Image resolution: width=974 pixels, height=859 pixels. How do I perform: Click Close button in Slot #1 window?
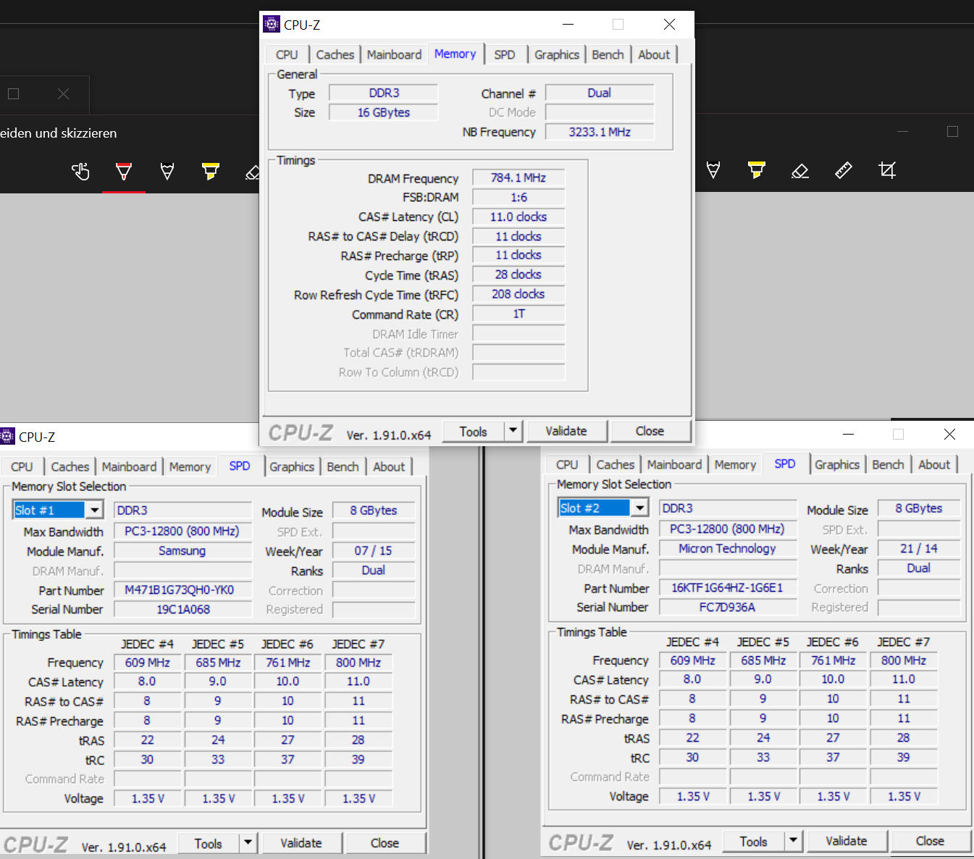coord(385,843)
